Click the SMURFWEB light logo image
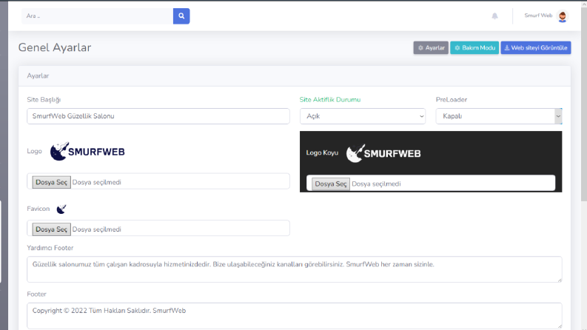Viewport: 587px width, 330px height. (87, 152)
